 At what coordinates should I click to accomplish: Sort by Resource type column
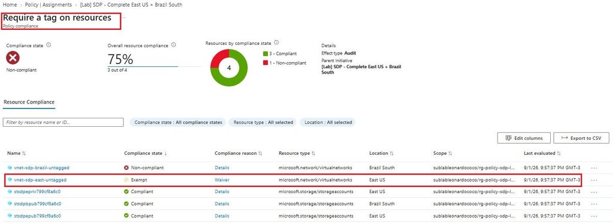coord(297,154)
